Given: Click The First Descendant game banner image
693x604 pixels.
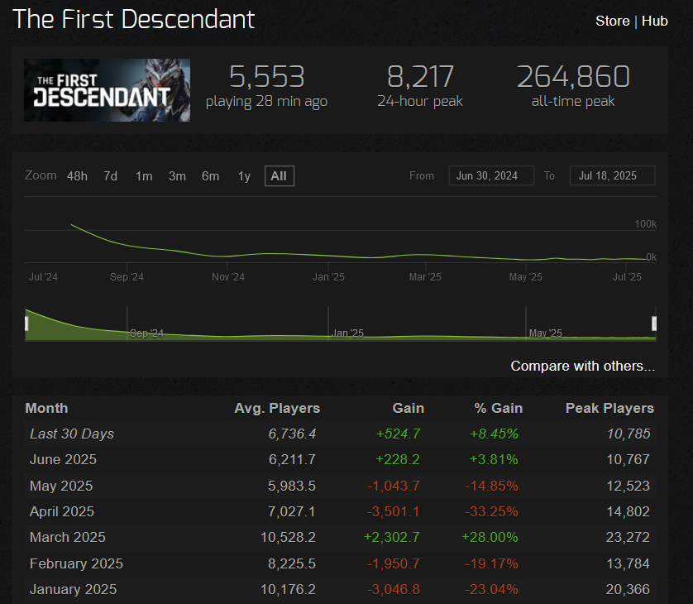Looking at the screenshot, I should point(107,90).
